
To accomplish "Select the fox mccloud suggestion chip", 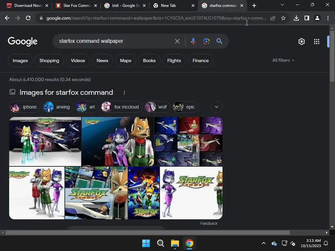I will click(121, 107).
